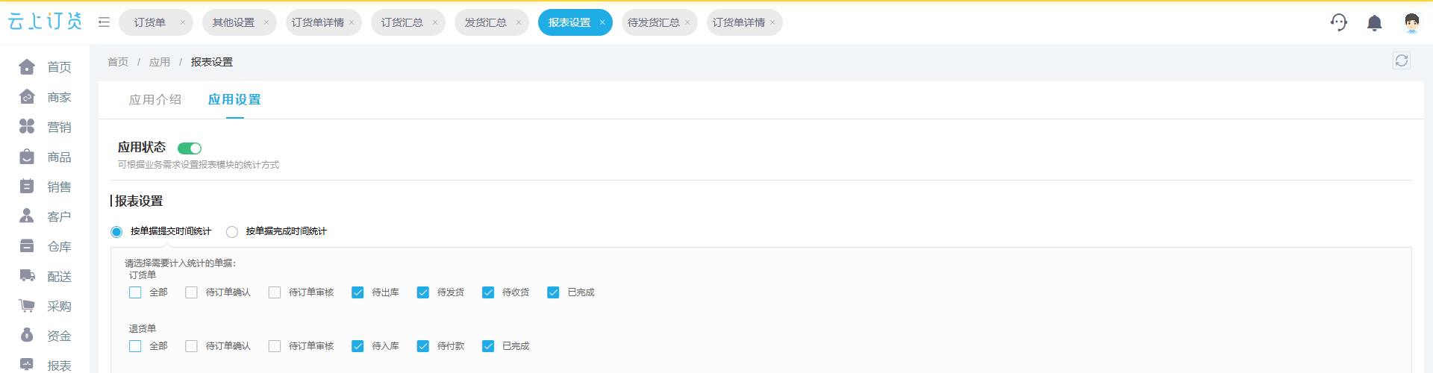
Task: Open 配送 in the sidebar
Action: point(45,276)
